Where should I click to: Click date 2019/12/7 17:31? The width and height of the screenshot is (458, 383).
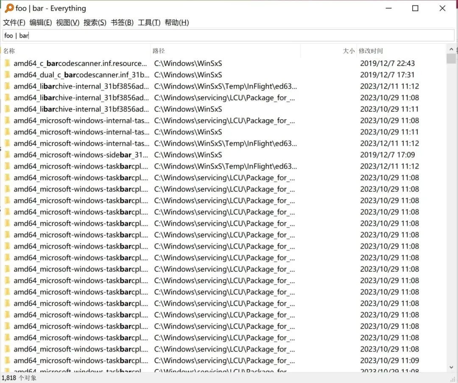coord(387,75)
